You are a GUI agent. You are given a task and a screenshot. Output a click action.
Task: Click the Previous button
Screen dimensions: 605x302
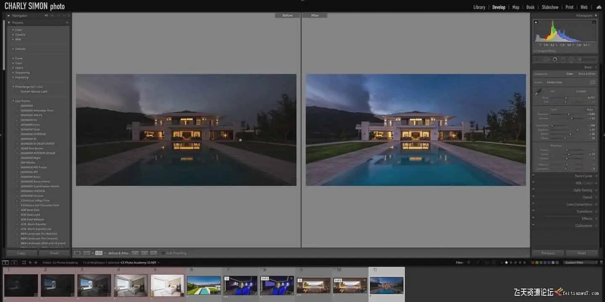pos(548,253)
